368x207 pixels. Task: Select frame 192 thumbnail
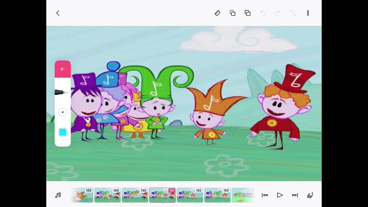pos(190,195)
